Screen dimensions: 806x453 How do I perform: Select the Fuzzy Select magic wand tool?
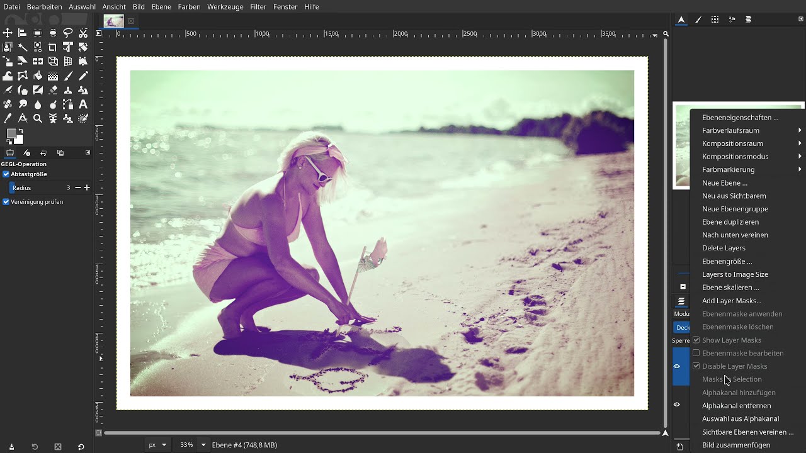coord(23,47)
